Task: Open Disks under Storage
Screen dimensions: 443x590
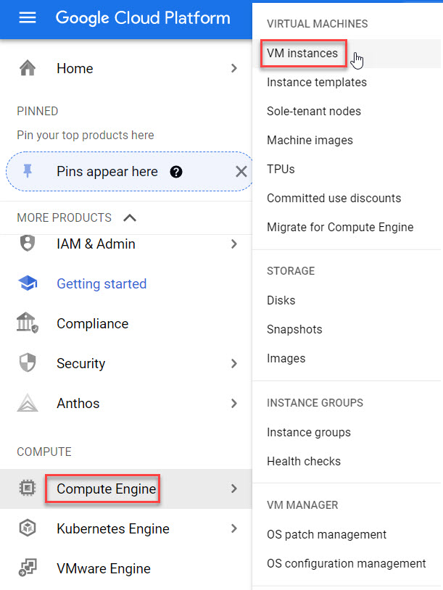Action: coord(281,300)
